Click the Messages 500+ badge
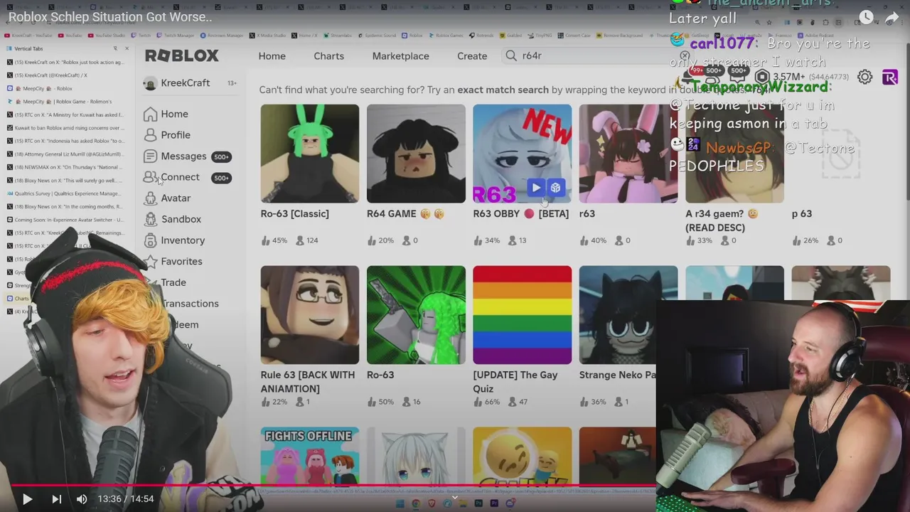Viewport: 910px width, 512px height. coord(221,157)
